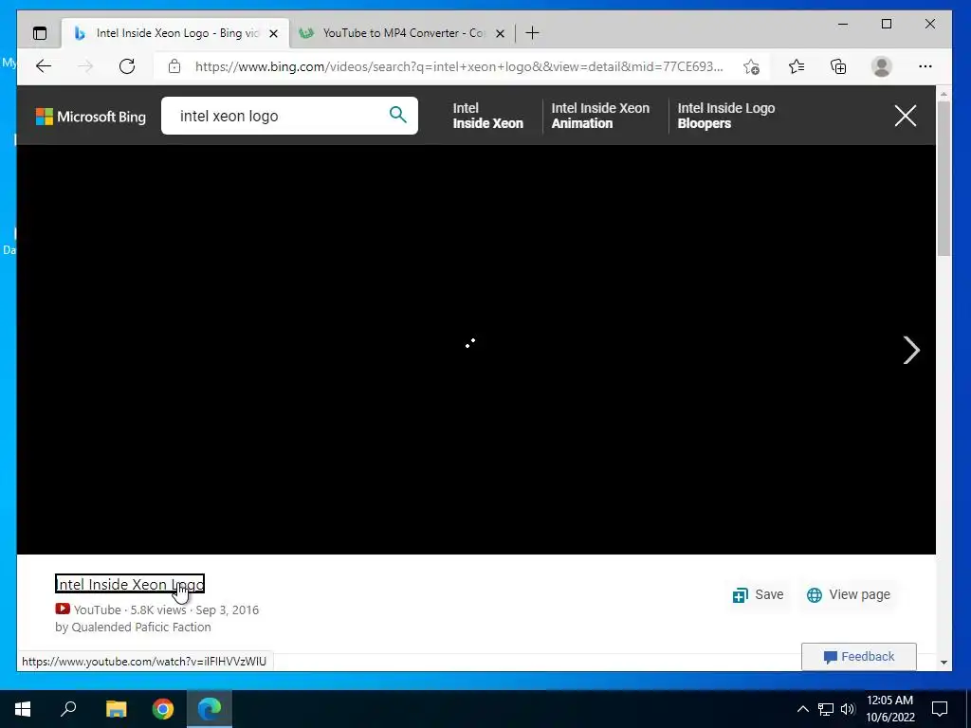Open the Intel Inside Xeon Logo link

(129, 584)
